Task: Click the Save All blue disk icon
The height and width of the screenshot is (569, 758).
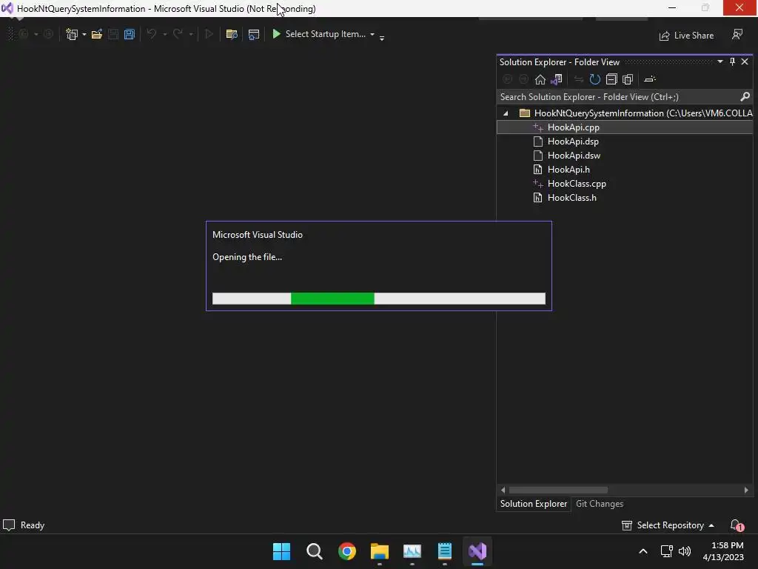Action: (129, 34)
